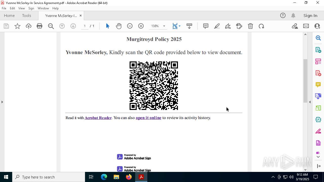This screenshot has height=182, width=324.
Task: Rotate the page with rotate icon
Action: pos(261,26)
